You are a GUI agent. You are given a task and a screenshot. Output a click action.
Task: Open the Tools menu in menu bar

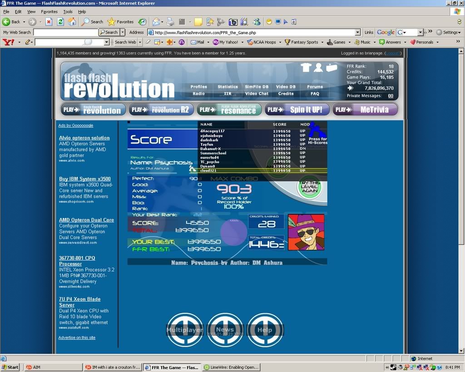tap(68, 11)
